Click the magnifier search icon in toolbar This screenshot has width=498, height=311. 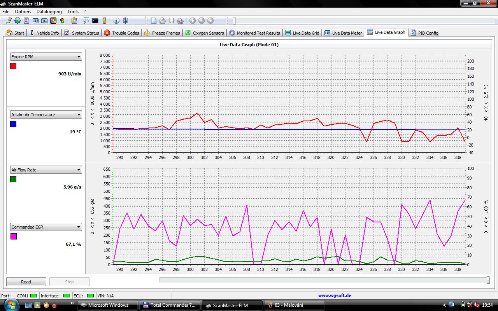[86, 21]
